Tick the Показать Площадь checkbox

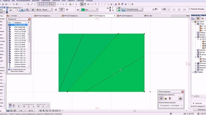[x=190, y=9]
